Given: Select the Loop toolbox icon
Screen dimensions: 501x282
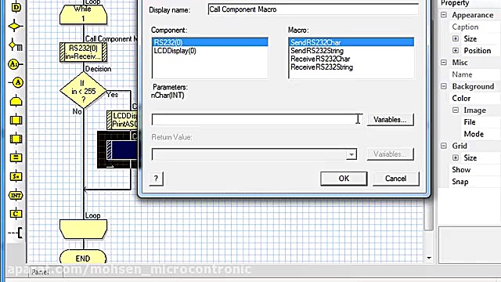Looking at the screenshot, I should coord(16,102).
